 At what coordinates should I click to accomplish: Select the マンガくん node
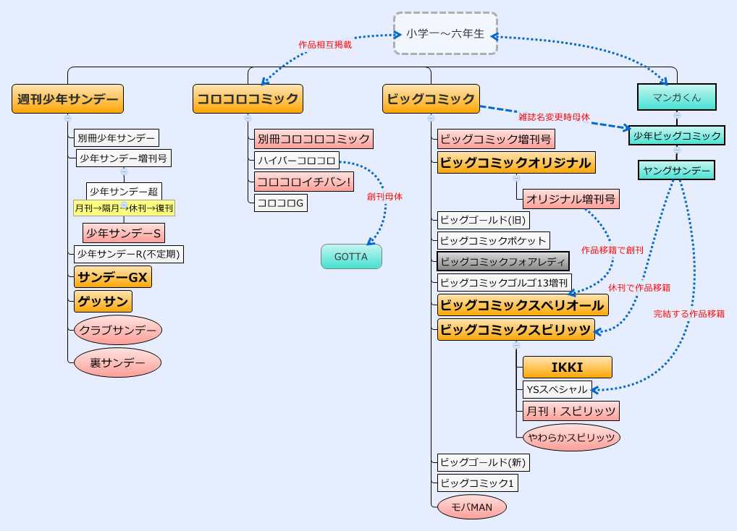[x=677, y=97]
